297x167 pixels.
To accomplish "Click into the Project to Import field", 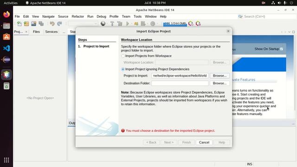I will point(180,76).
